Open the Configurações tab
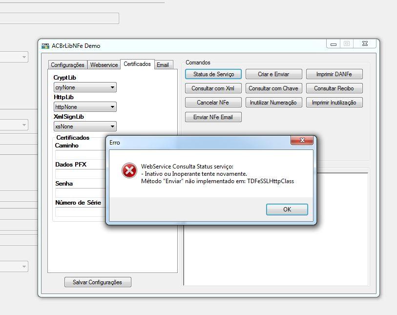This screenshot has width=397, height=315. point(67,65)
